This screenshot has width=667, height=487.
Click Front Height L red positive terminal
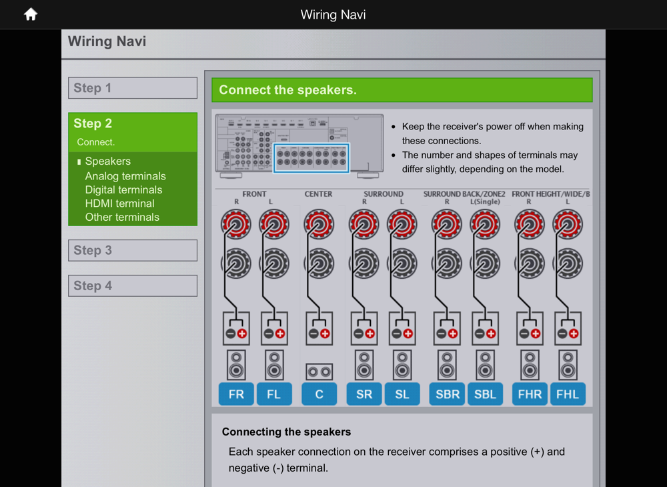point(568,223)
